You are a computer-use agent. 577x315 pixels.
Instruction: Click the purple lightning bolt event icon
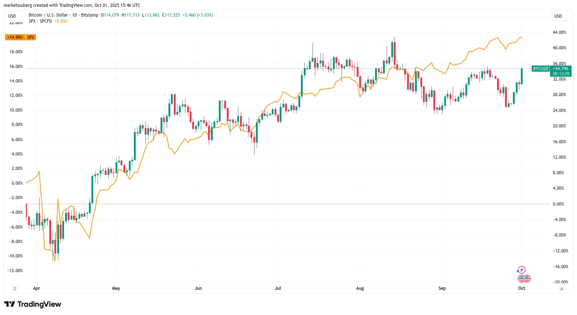522,270
